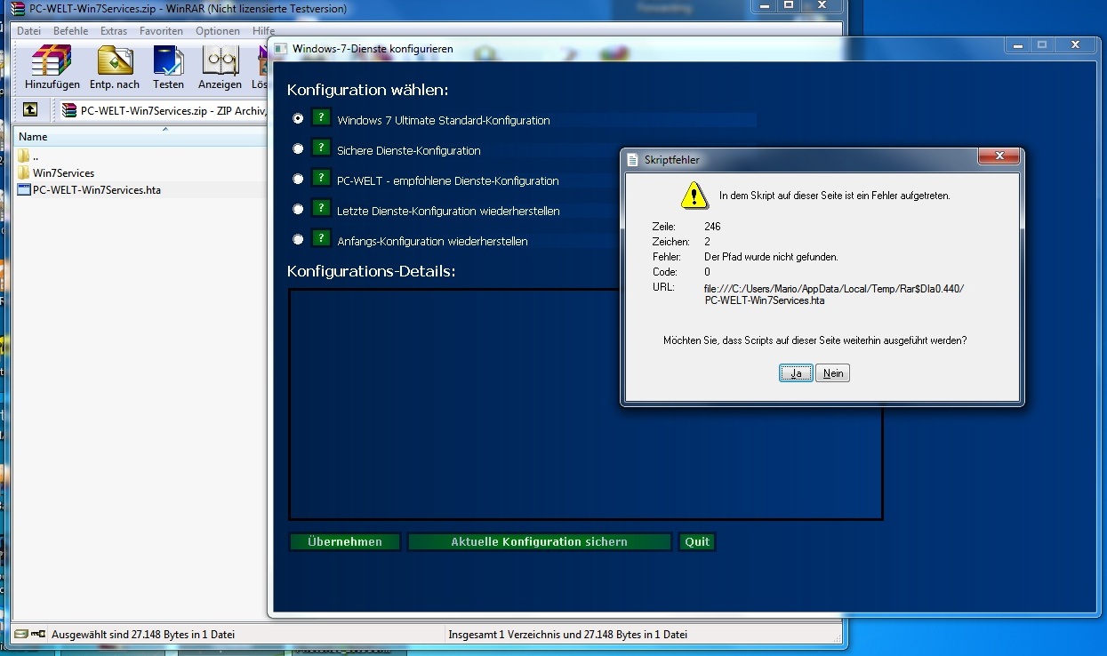Click 'Der Pfad wurde nicht gefunden.' error text
The height and width of the screenshot is (656, 1107).
tap(771, 257)
